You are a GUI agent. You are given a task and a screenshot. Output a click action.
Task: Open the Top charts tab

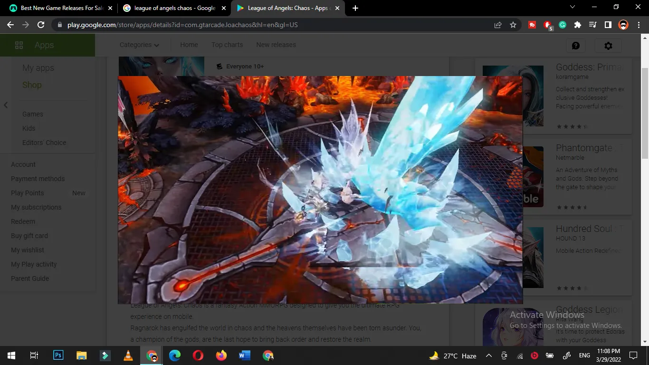[x=227, y=45]
